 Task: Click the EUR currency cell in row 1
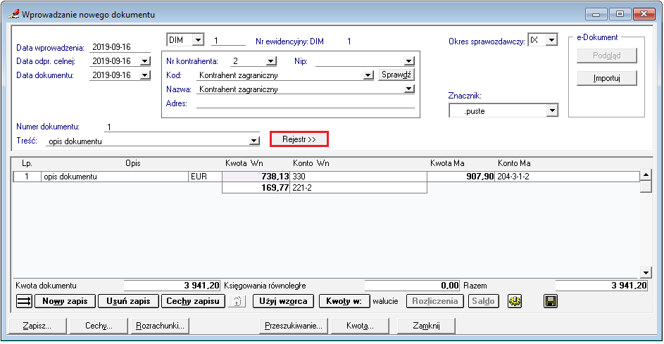(205, 177)
